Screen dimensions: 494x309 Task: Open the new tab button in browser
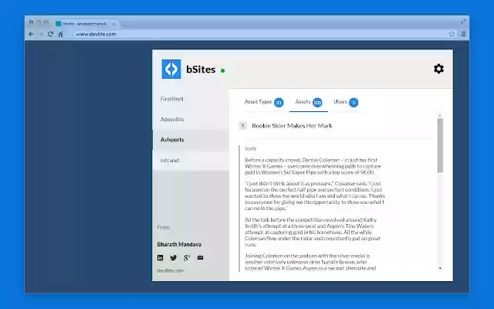coord(127,24)
